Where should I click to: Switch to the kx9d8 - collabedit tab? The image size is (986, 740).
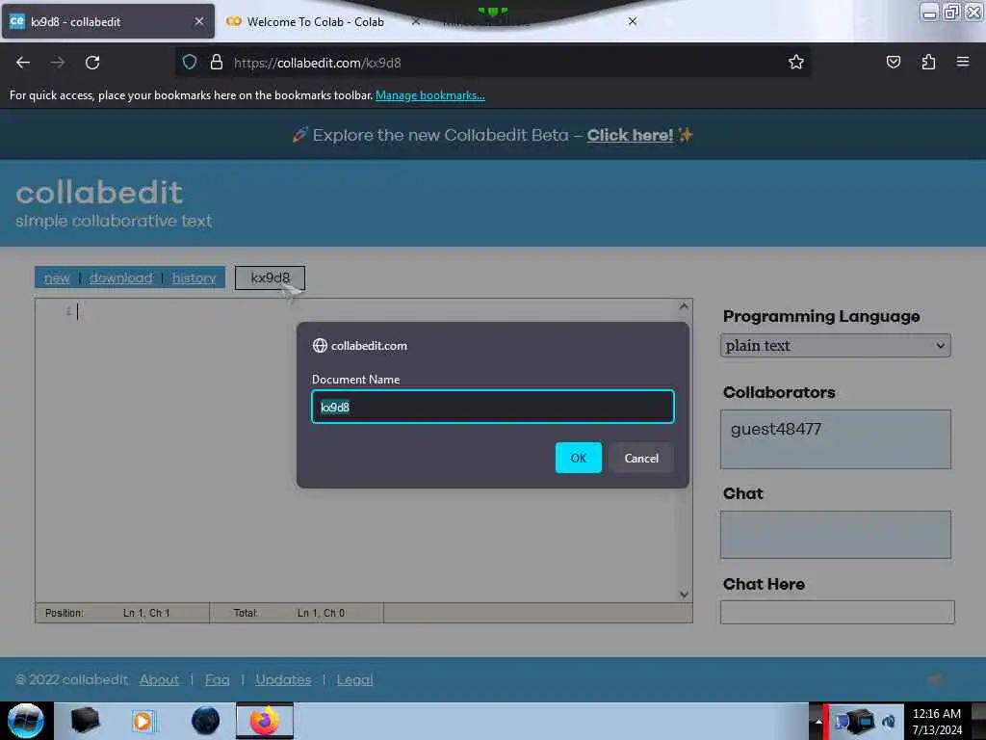108,21
